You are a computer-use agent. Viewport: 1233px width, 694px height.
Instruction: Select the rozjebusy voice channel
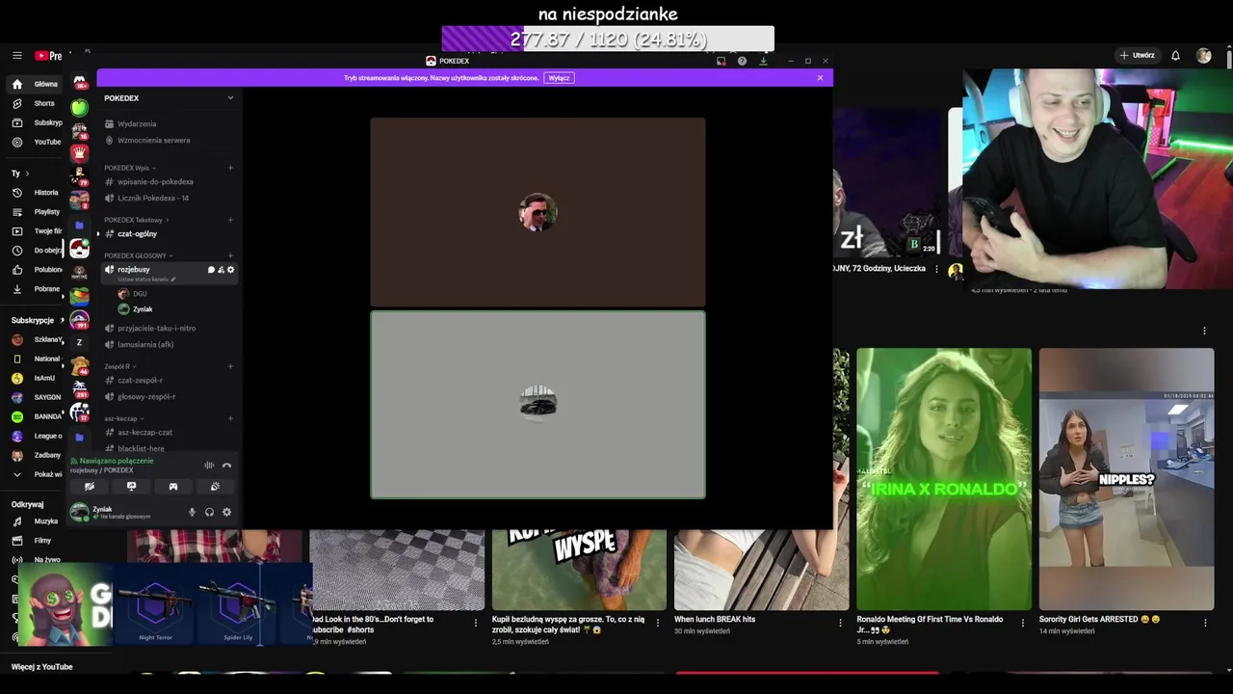(x=170, y=273)
